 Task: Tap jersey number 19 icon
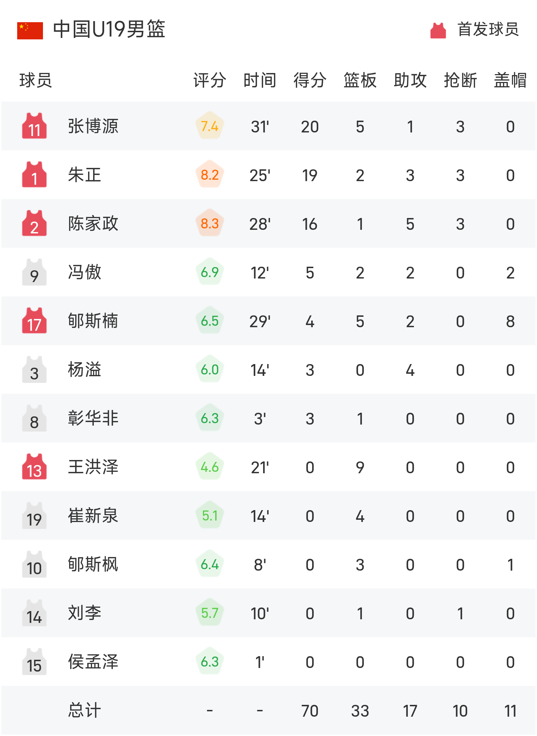click(34, 515)
